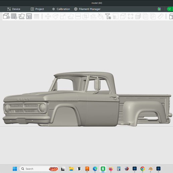Click the cut-off icon at toolbar end
This screenshot has width=173, height=173.
(171, 16)
